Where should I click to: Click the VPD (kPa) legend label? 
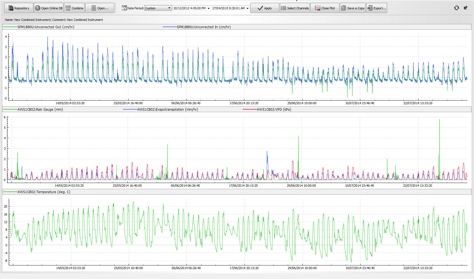(x=274, y=110)
